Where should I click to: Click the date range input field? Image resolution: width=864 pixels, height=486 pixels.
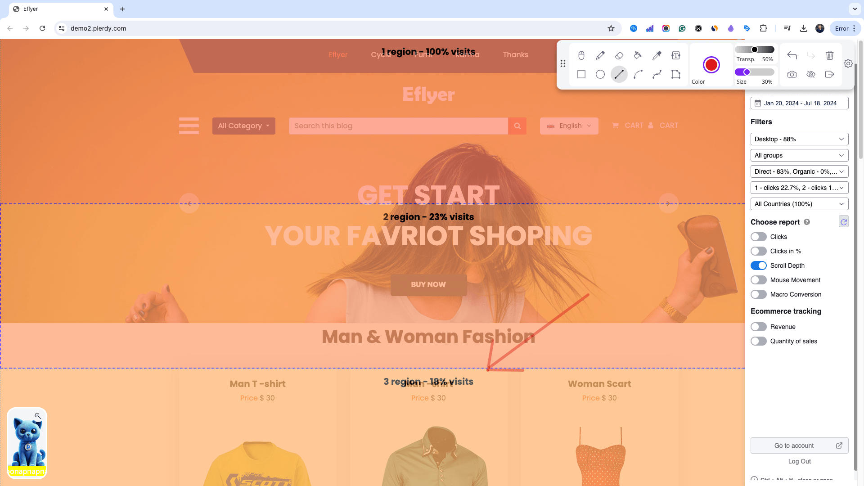click(800, 103)
